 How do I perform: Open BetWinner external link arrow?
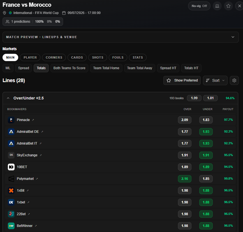point(36,226)
